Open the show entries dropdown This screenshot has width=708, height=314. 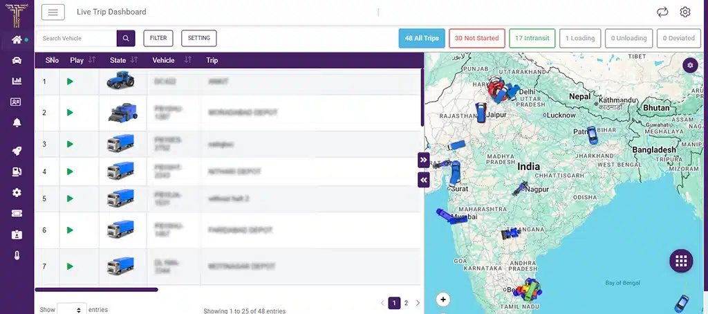(x=72, y=309)
